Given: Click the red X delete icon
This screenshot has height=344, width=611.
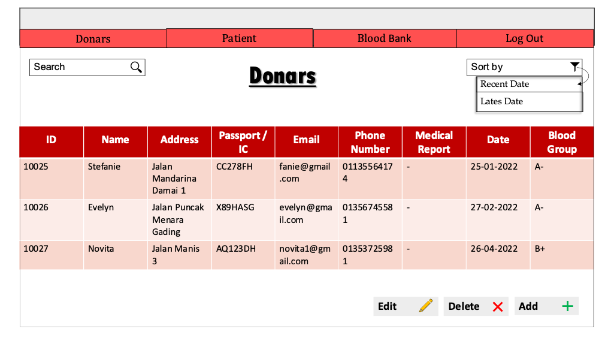Looking at the screenshot, I should click(x=497, y=307).
